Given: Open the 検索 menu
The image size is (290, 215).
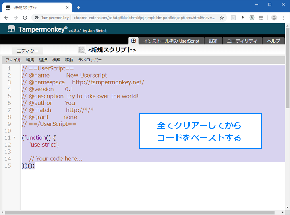Looking at the screenshot, I should point(56,60).
